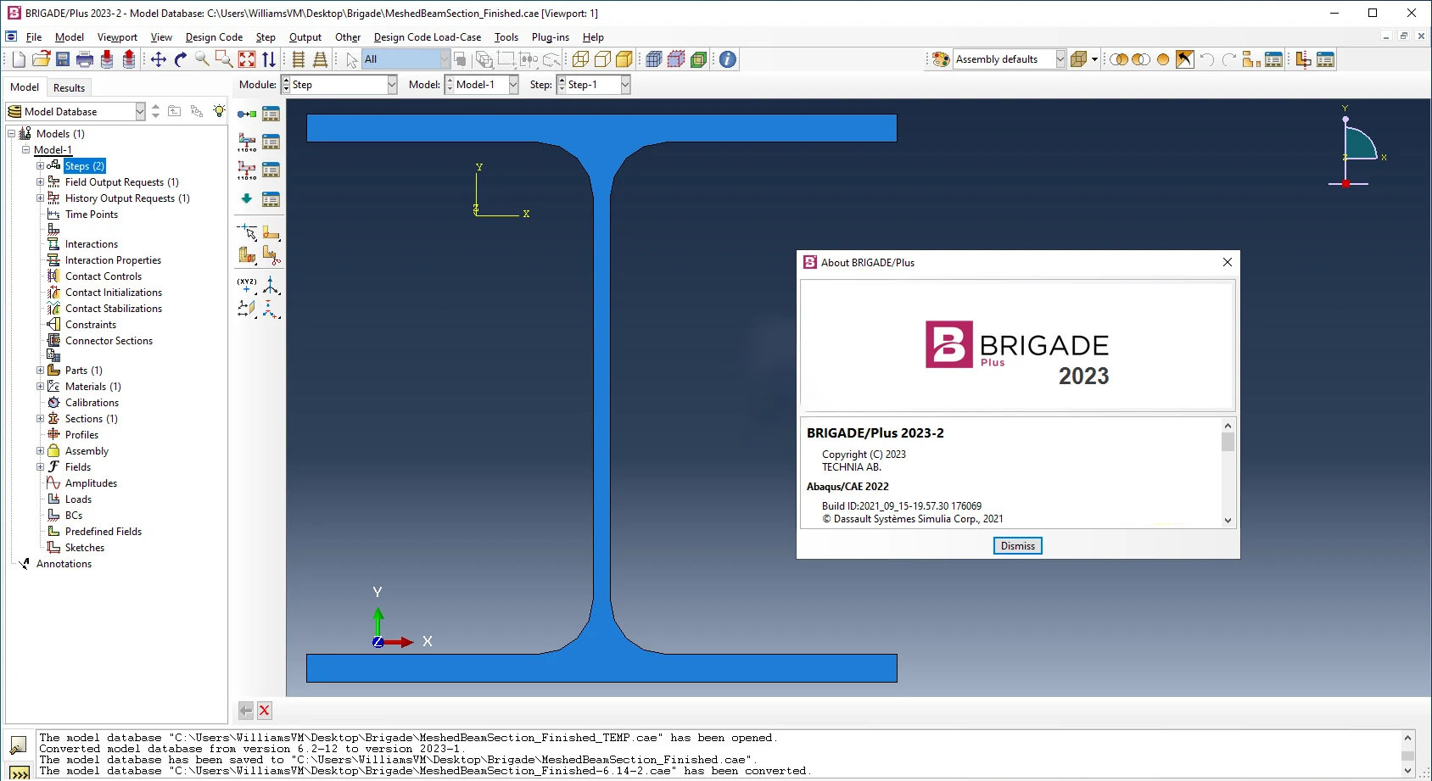Viewport: 1432px width, 781px height.
Task: Expand the Materials (1) tree node
Action: click(40, 387)
